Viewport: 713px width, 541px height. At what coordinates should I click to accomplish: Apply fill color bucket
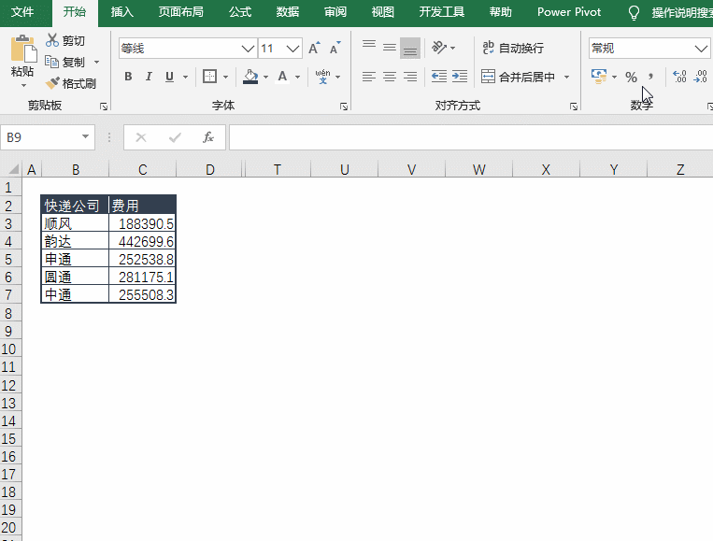(250, 77)
